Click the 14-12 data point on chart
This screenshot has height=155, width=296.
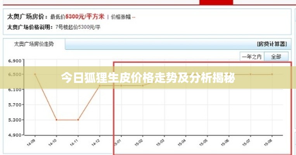click(100, 86)
